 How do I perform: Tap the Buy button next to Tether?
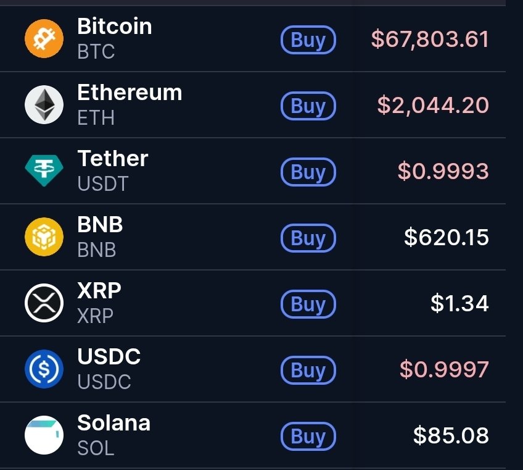click(x=308, y=172)
